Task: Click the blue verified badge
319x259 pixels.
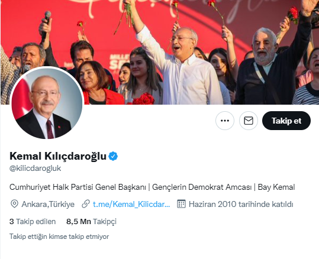Action: (113, 156)
